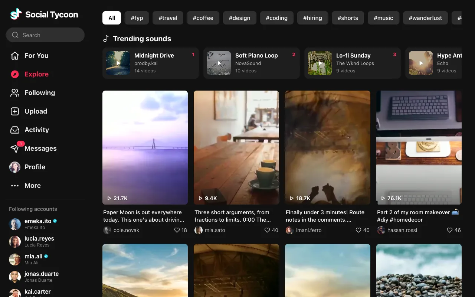Filter by #hiring hashtag
Screen dimensions: 475x297
pos(312,18)
